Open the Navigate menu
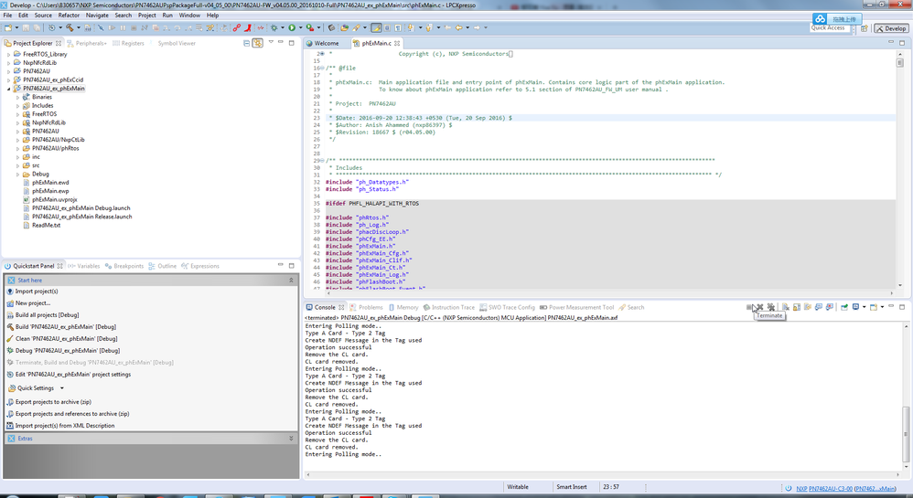 click(97, 16)
